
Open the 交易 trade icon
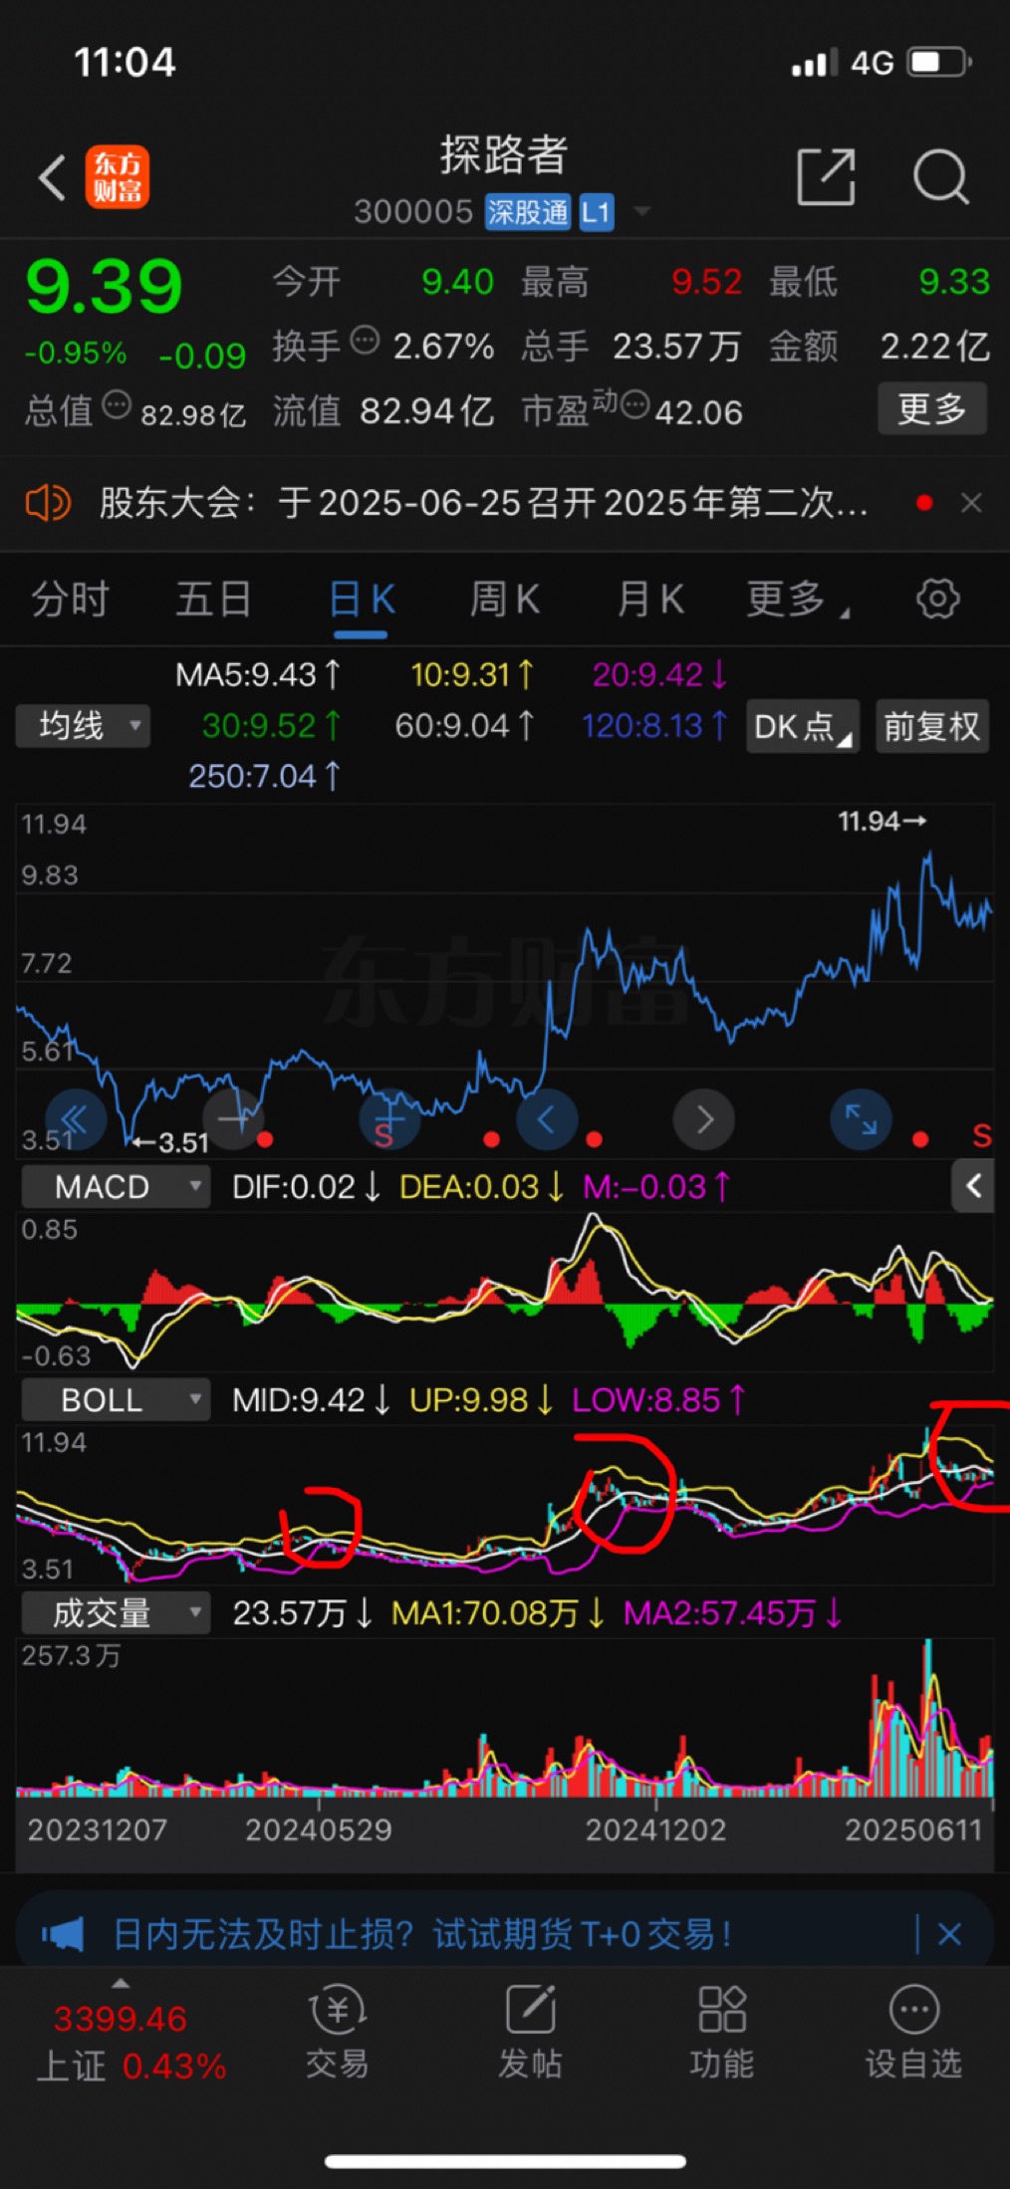click(x=337, y=2032)
